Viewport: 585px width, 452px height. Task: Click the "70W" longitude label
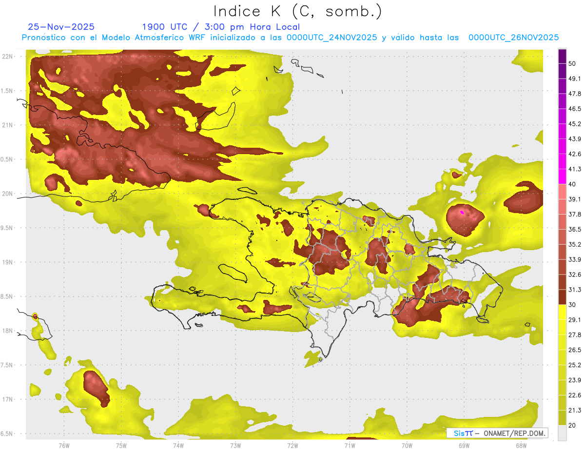point(407,445)
